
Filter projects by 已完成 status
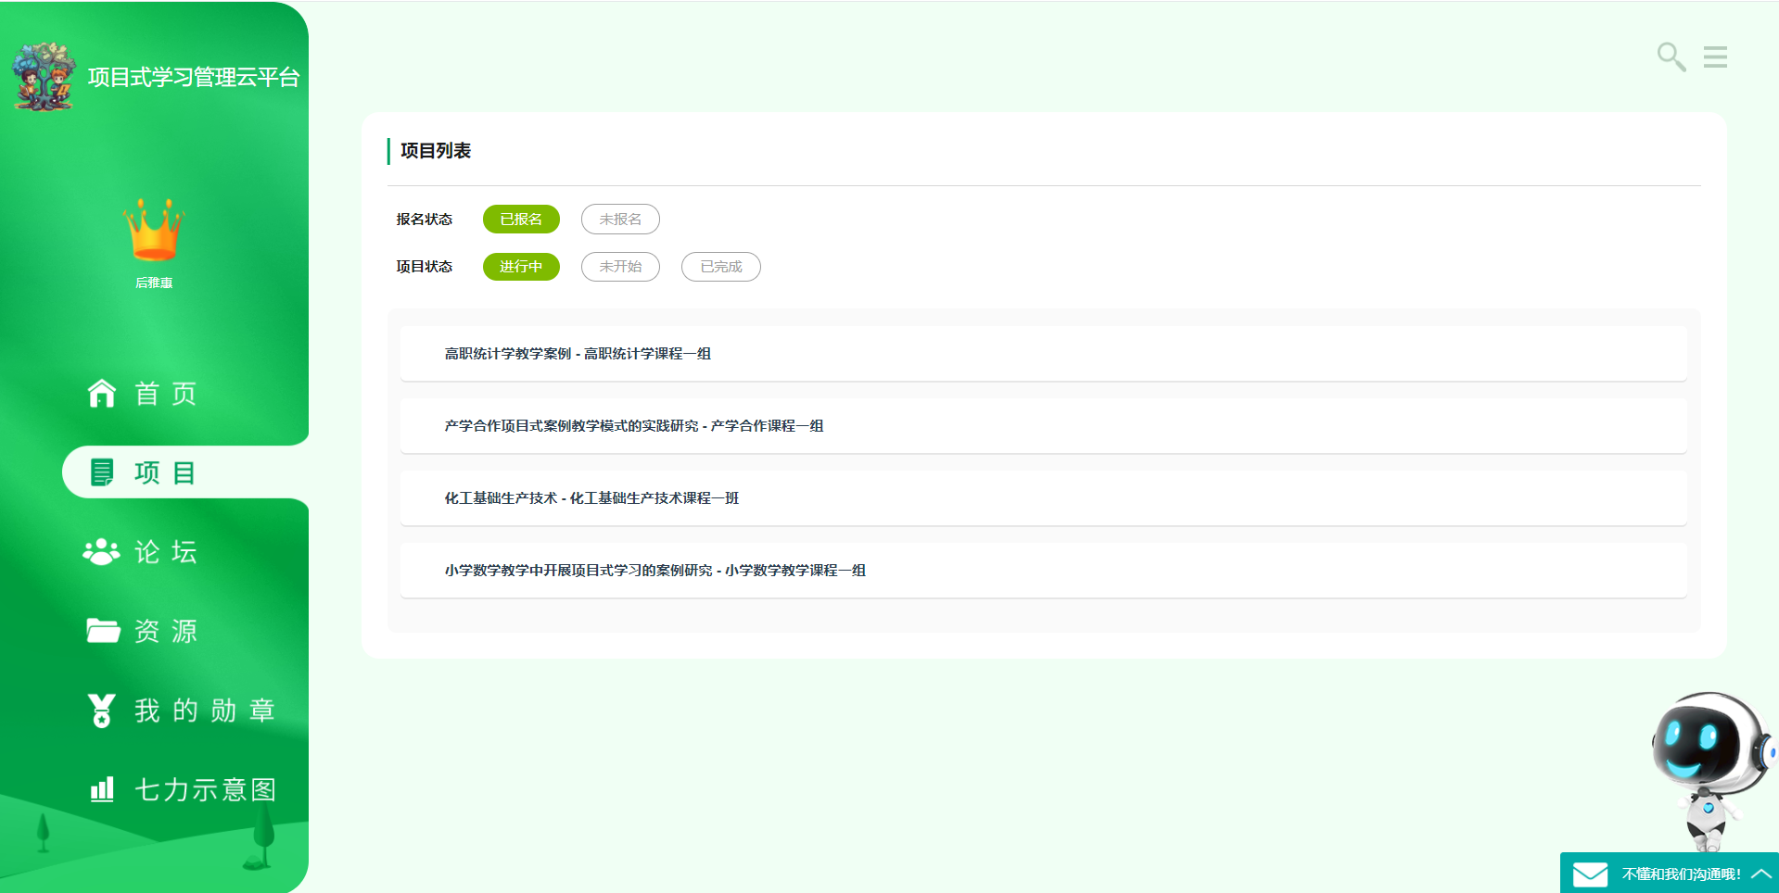[720, 267]
